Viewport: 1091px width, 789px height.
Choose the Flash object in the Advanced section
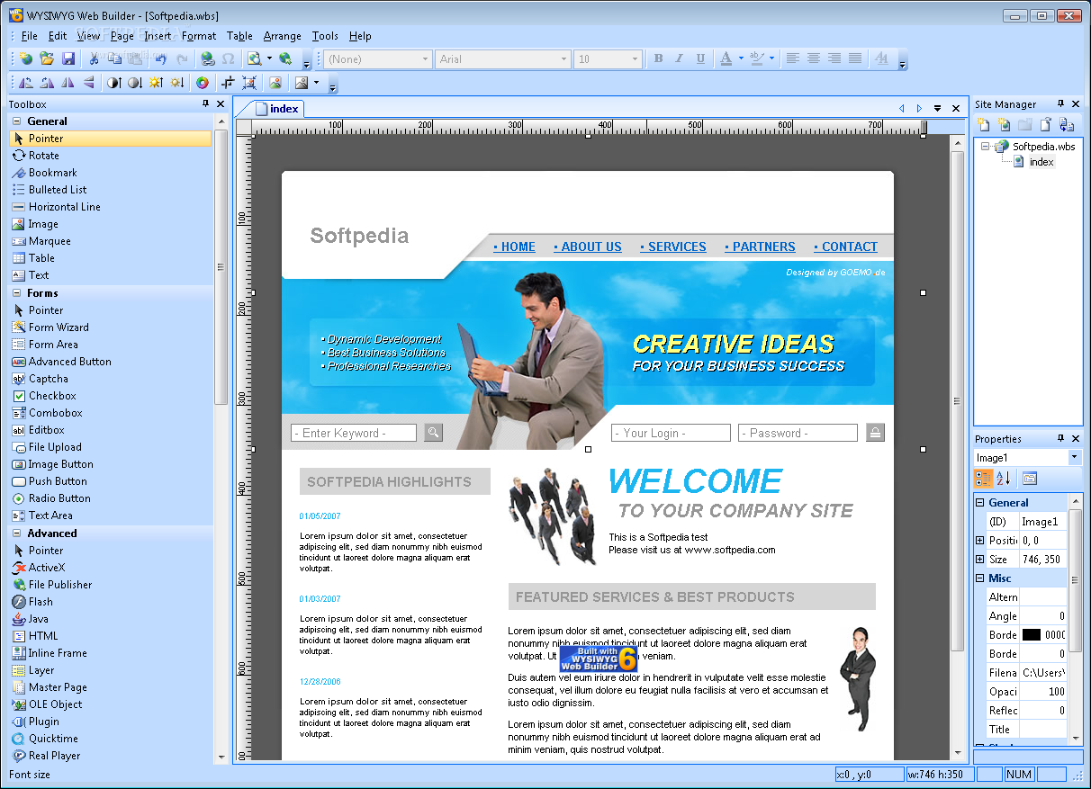tap(112, 602)
